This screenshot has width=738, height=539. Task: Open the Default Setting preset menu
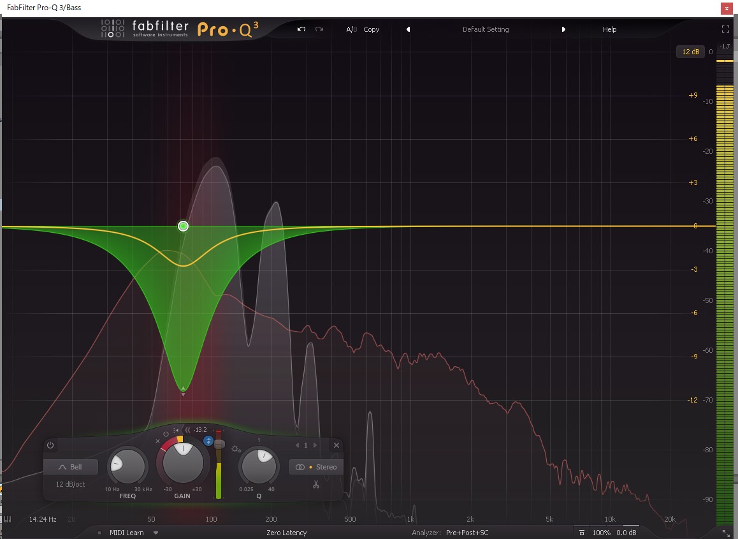coord(486,29)
